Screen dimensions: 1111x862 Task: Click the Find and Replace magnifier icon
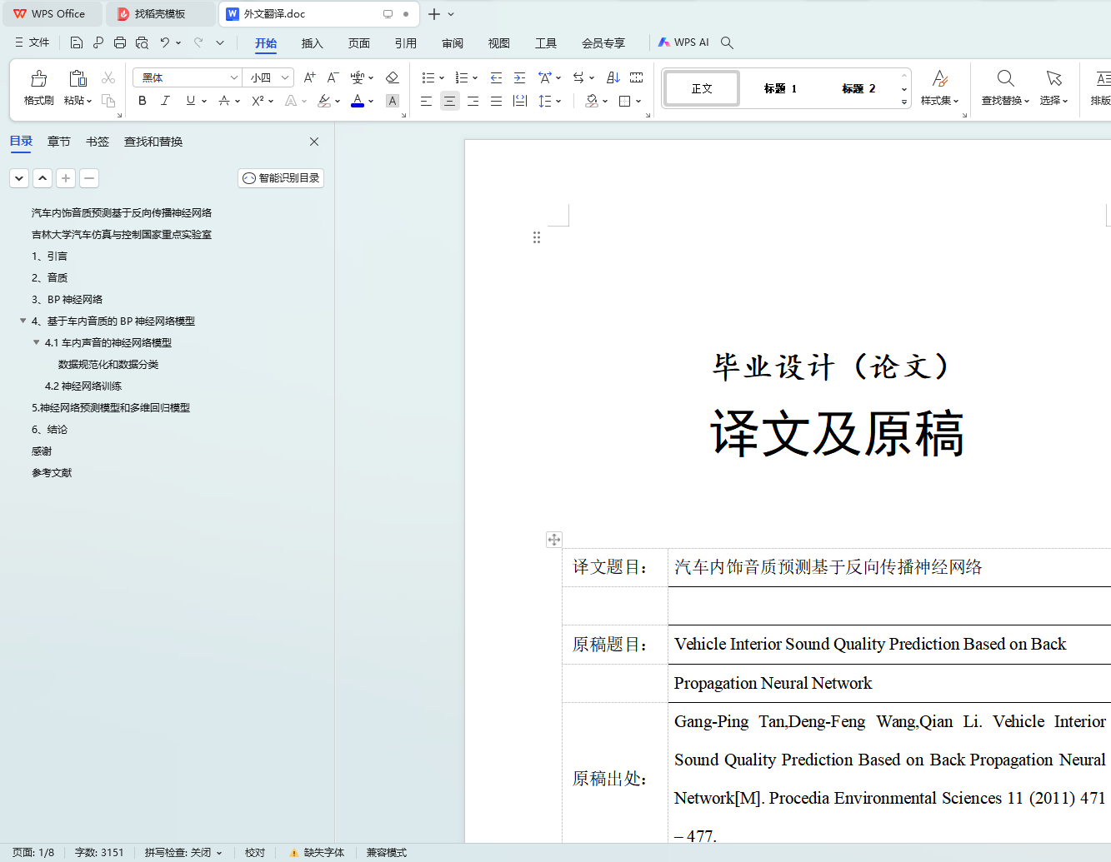coord(1005,79)
